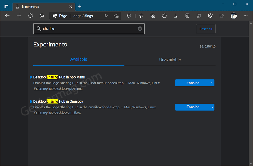Click the 3-dot menu description text
The image size is (253, 166).
97,83
